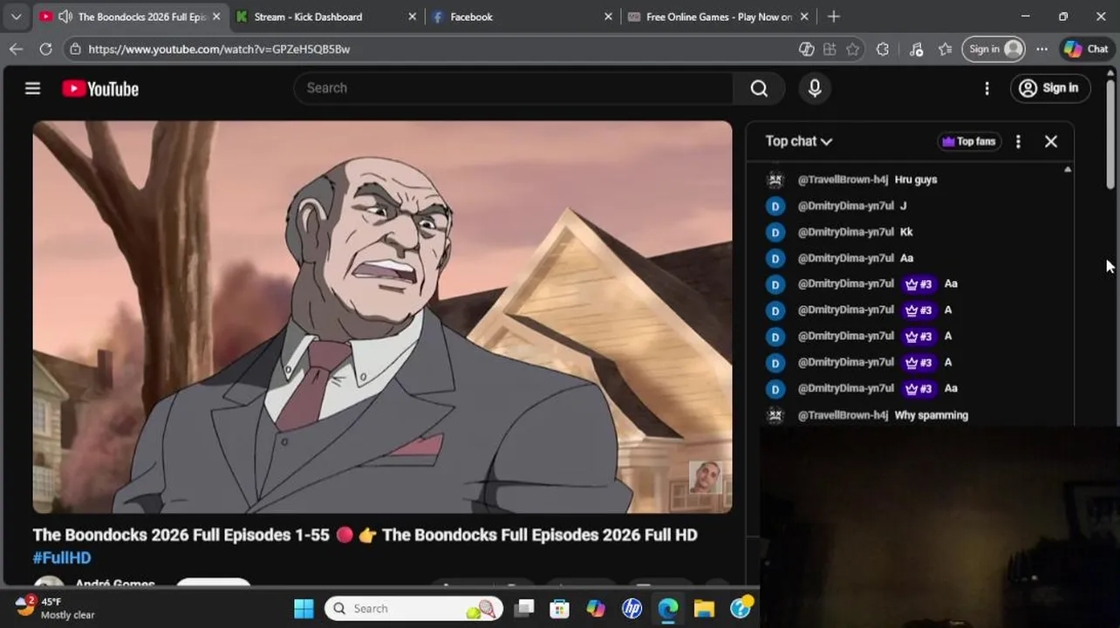Go to the YouTube home logo

[x=100, y=89]
